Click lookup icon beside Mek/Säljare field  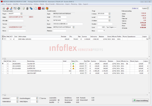37,101
